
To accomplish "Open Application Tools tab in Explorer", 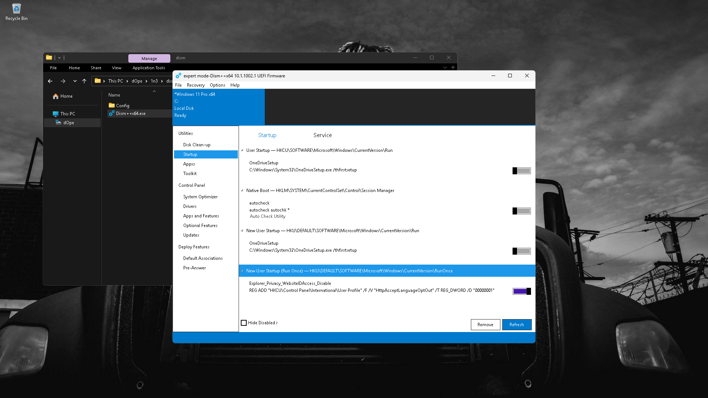I will (x=149, y=68).
